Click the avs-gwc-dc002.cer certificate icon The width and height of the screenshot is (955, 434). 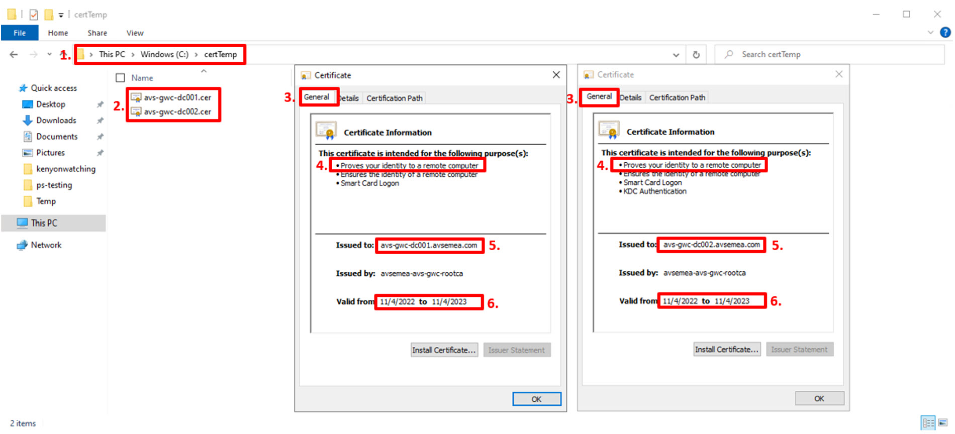[x=136, y=112]
